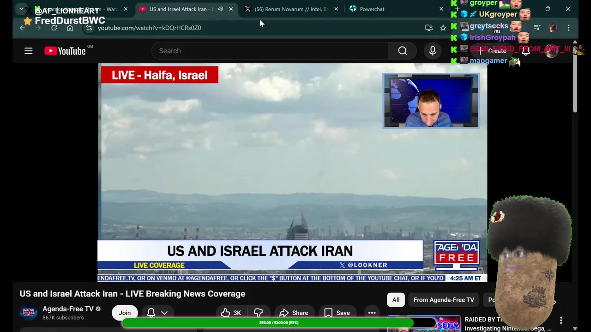Open Chrome media controls icon

click(x=537, y=28)
